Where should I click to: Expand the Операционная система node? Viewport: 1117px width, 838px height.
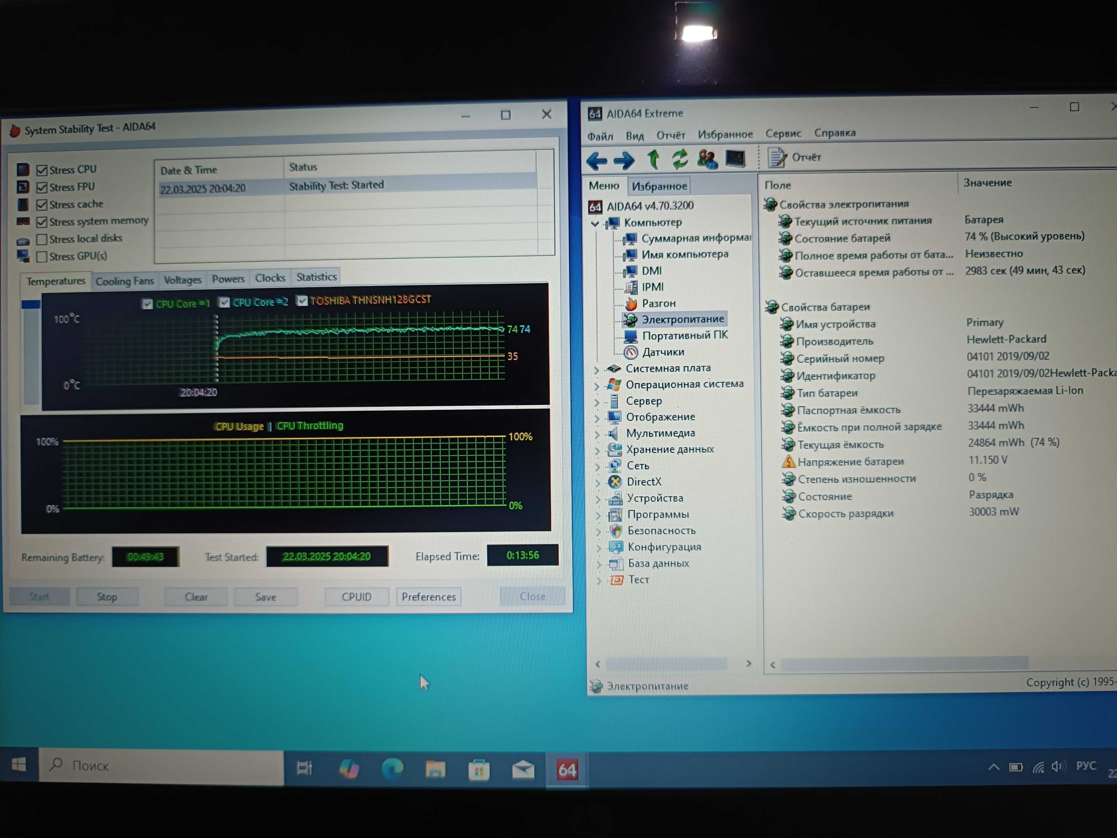(x=596, y=386)
